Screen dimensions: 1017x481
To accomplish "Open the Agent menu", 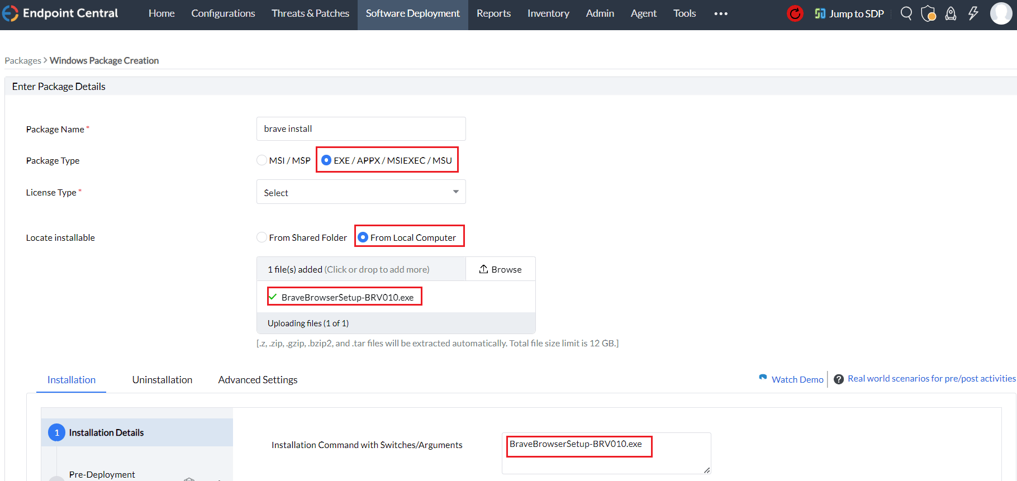I will coord(644,13).
